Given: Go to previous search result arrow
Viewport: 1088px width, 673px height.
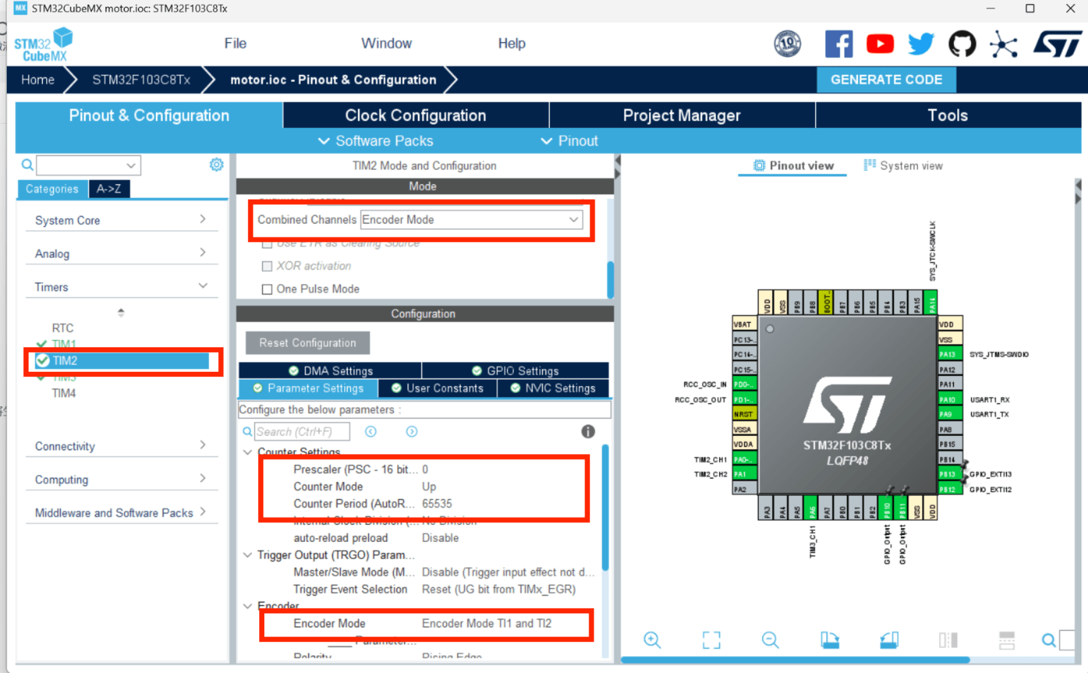Looking at the screenshot, I should tap(370, 432).
